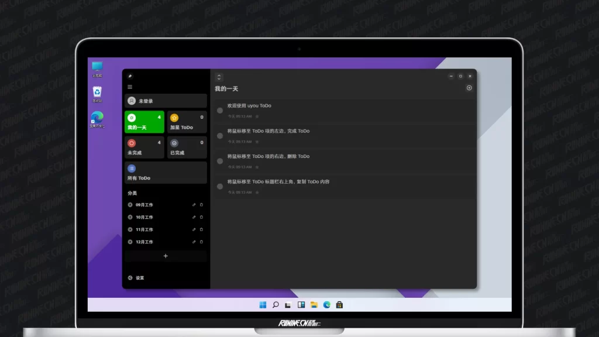Viewport: 599px width, 337px height.
Task: Add a new ToDo with circled plus
Action: pyautogui.click(x=469, y=88)
